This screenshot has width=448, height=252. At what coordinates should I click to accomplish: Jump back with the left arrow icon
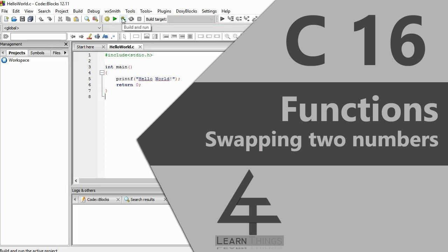click(73, 36)
